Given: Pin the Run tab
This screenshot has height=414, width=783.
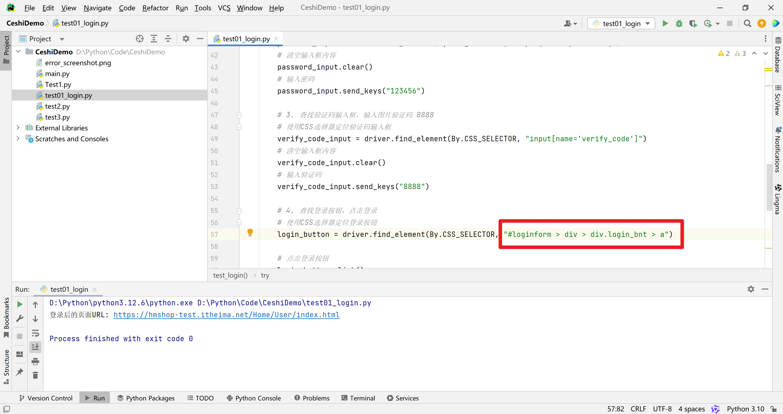Looking at the screenshot, I should (20, 372).
